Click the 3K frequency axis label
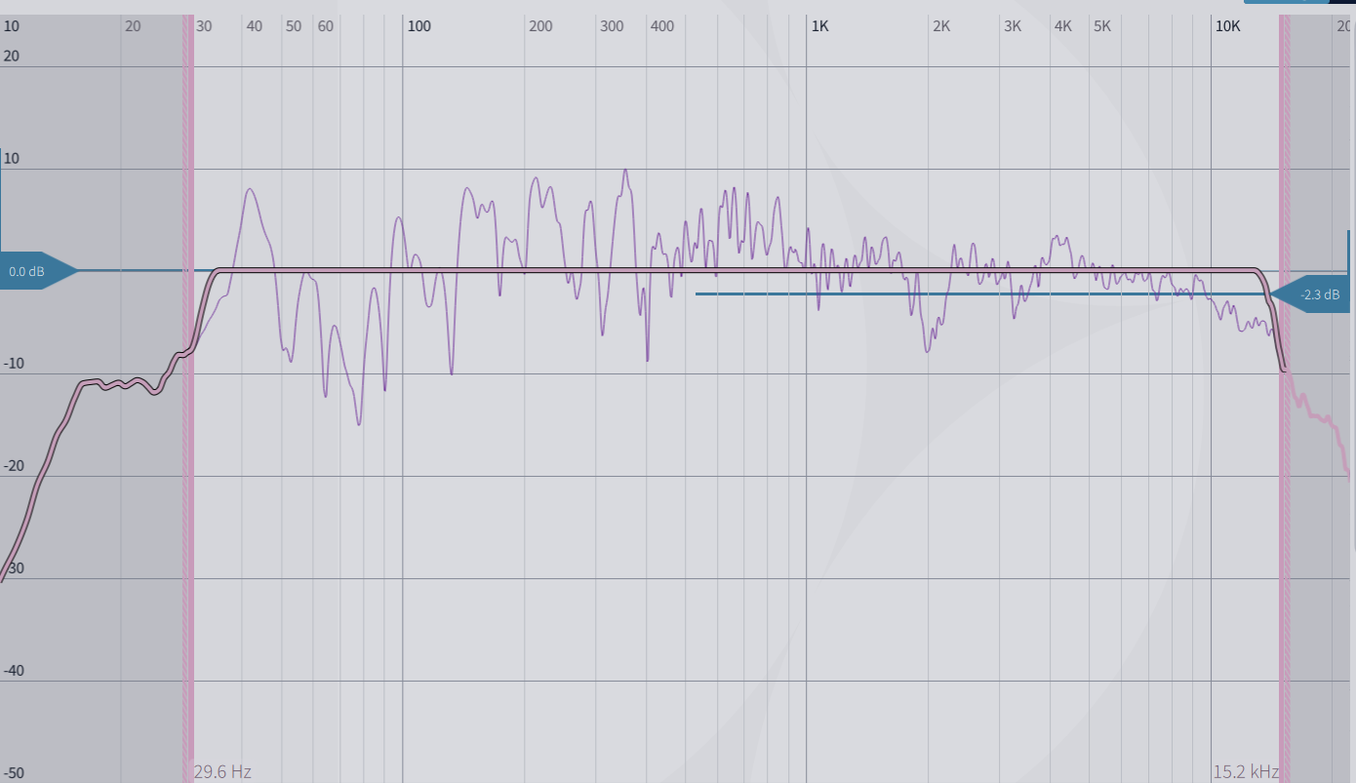1356x783 pixels. (1013, 26)
